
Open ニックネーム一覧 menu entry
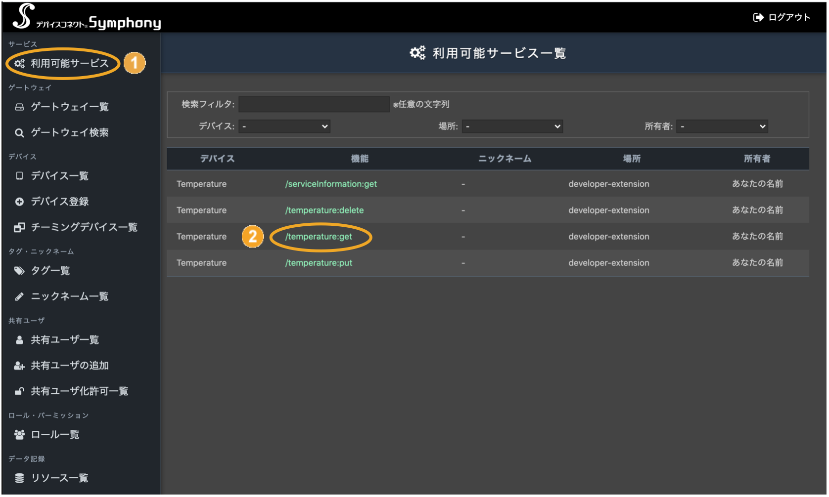(x=70, y=296)
